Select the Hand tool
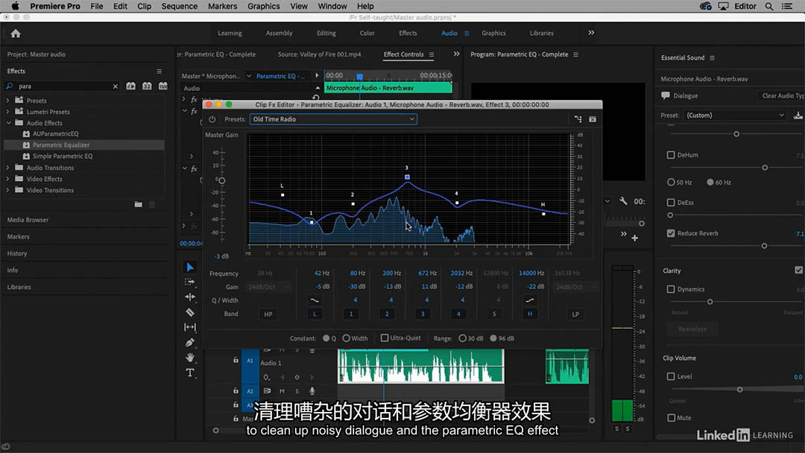Viewport: 805px width, 453px height. pos(190,357)
